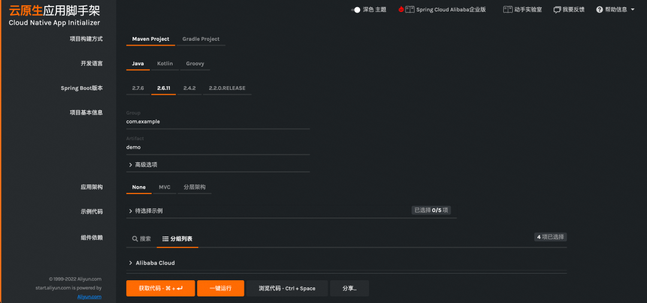Expand the 高级选项 advanced options
This screenshot has width=647, height=303.
click(218, 165)
